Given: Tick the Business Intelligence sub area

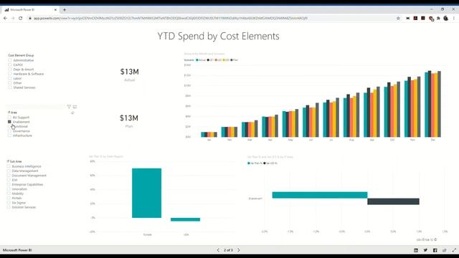Looking at the screenshot, I should click(x=9, y=166).
